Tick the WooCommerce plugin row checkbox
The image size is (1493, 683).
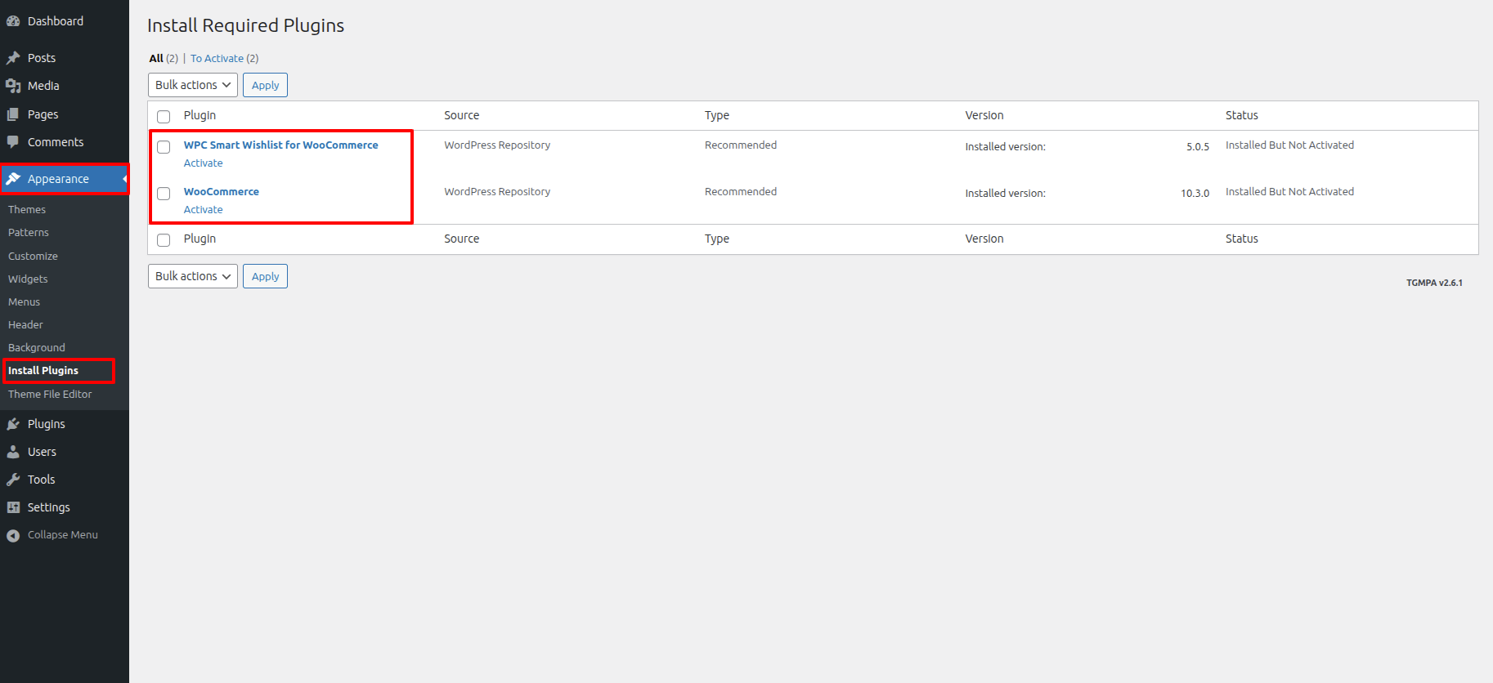point(164,194)
